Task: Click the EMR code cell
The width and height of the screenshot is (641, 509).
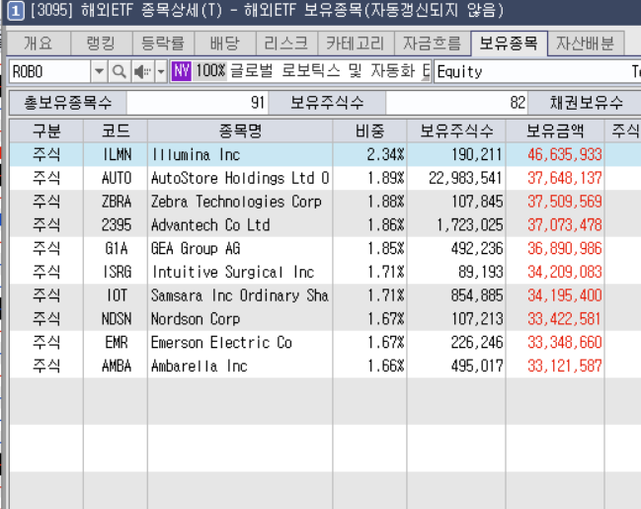Action: pos(117,343)
